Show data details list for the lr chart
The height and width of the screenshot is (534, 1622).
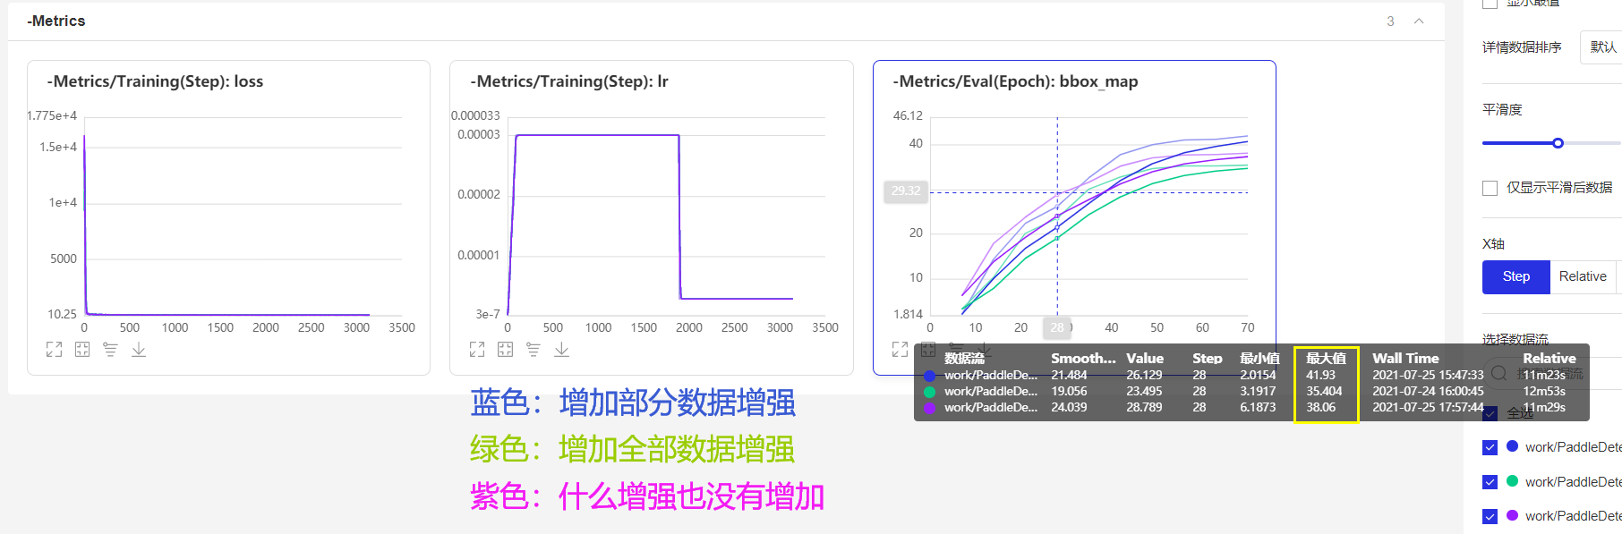534,350
